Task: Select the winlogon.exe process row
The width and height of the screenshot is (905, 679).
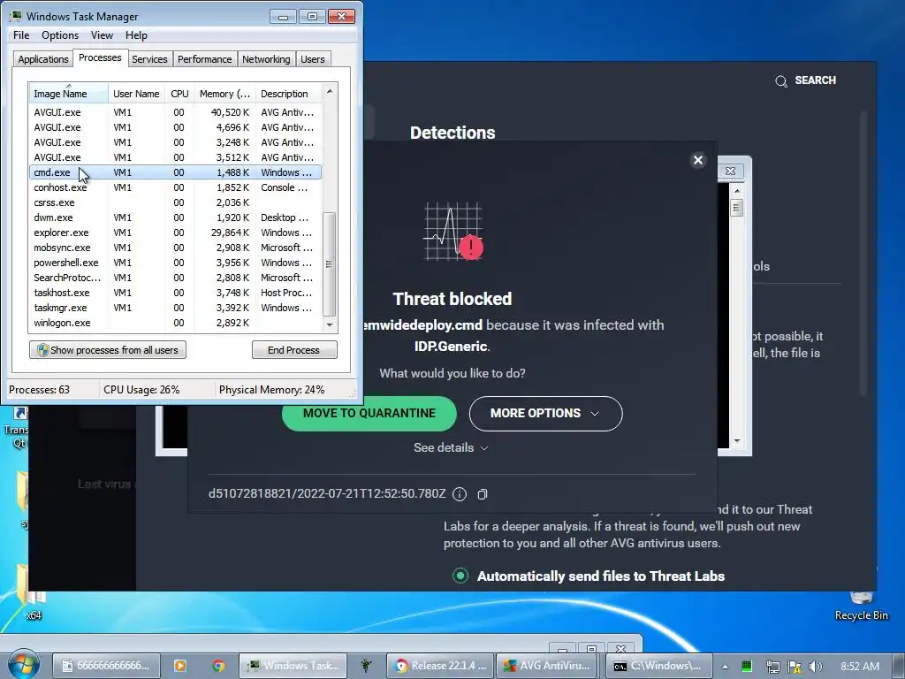Action: tap(175, 323)
